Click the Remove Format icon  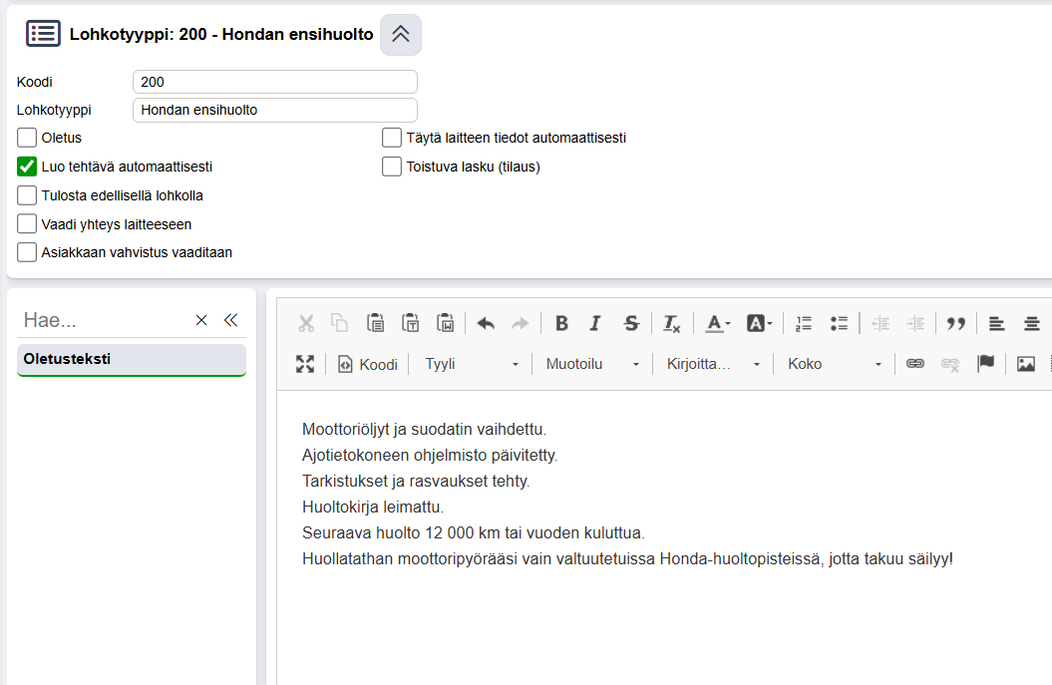pyautogui.click(x=672, y=323)
